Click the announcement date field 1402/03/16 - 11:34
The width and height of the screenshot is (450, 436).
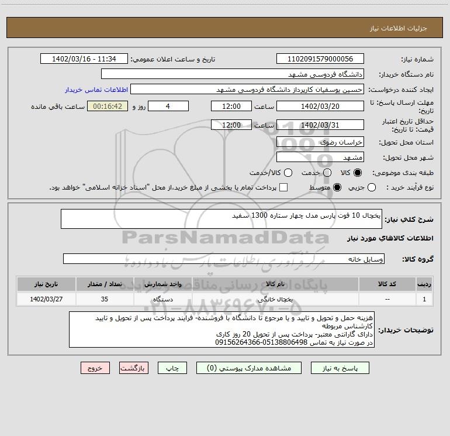pos(84,59)
